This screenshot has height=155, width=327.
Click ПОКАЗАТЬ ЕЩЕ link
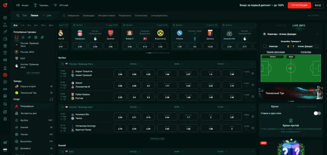point(157,138)
